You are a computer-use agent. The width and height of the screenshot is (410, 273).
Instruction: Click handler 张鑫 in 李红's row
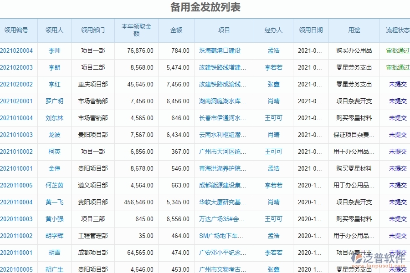click(273, 84)
